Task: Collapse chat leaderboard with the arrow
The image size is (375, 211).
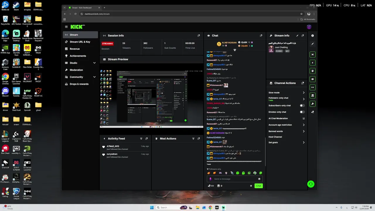Action: 235,50
